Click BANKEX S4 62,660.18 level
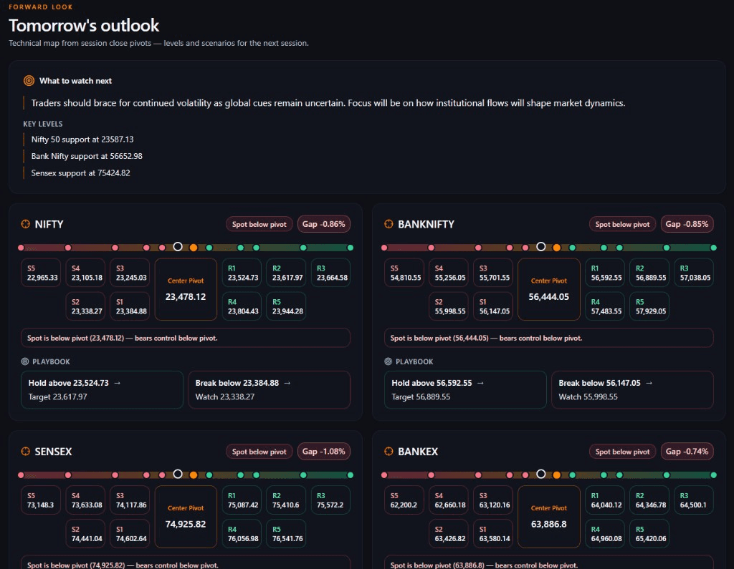Image resolution: width=734 pixels, height=569 pixels. tap(449, 500)
